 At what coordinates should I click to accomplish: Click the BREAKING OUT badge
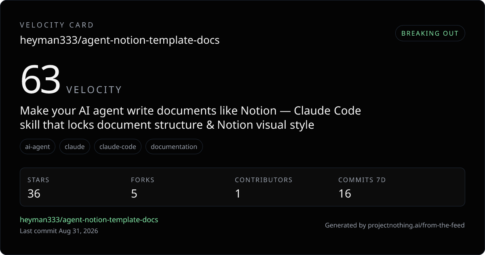tap(430, 33)
